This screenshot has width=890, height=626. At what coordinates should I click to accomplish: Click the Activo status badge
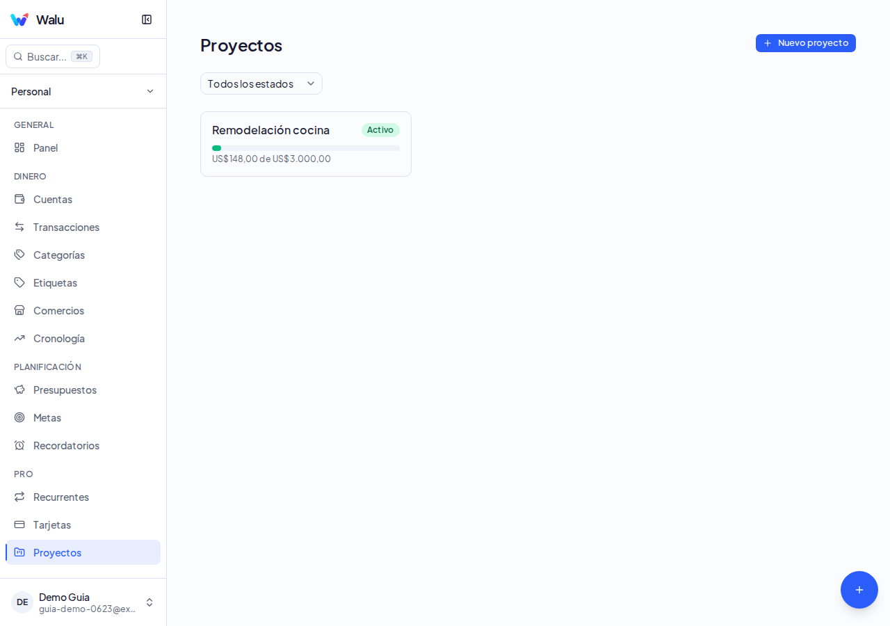point(380,130)
